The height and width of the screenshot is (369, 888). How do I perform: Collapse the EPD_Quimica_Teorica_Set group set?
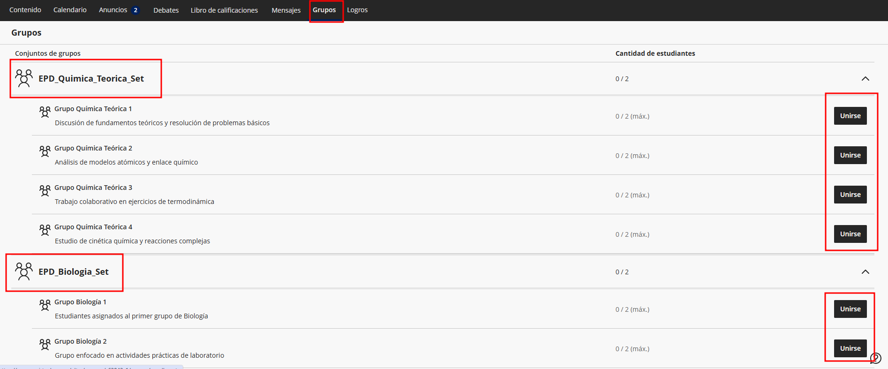(x=865, y=79)
